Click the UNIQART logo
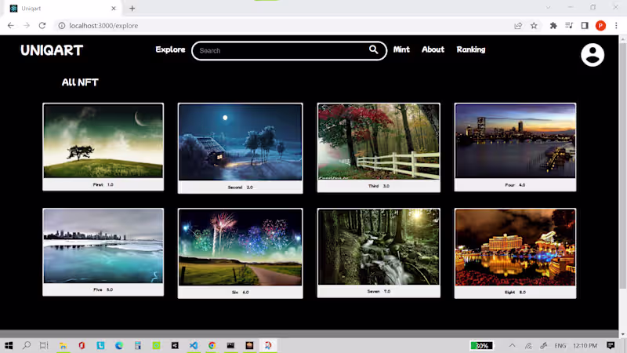Viewport: 627px width, 353px height. pyautogui.click(x=52, y=50)
